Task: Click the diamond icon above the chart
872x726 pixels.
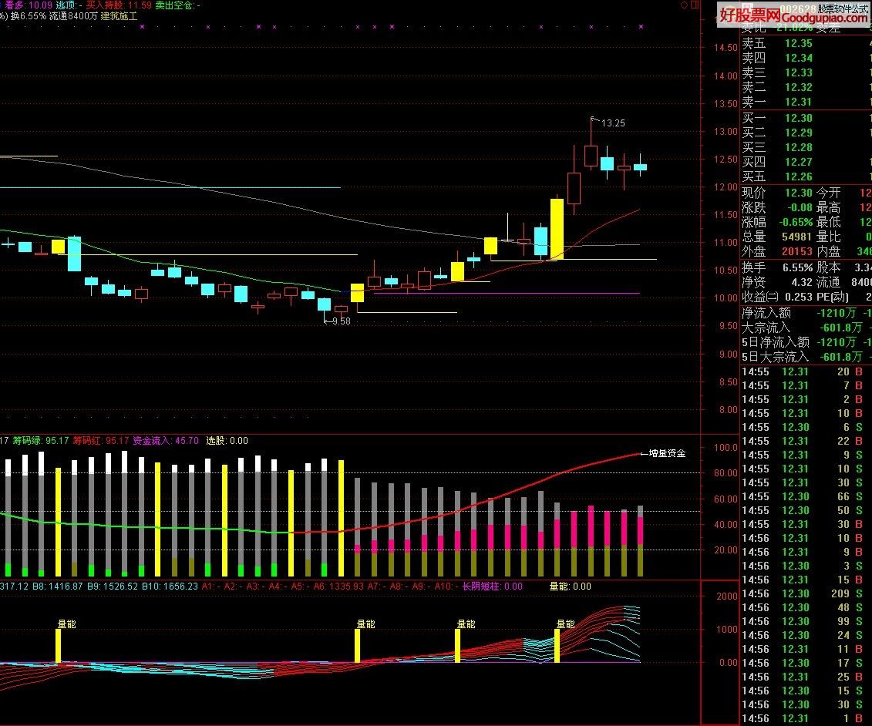Action: (685, 5)
